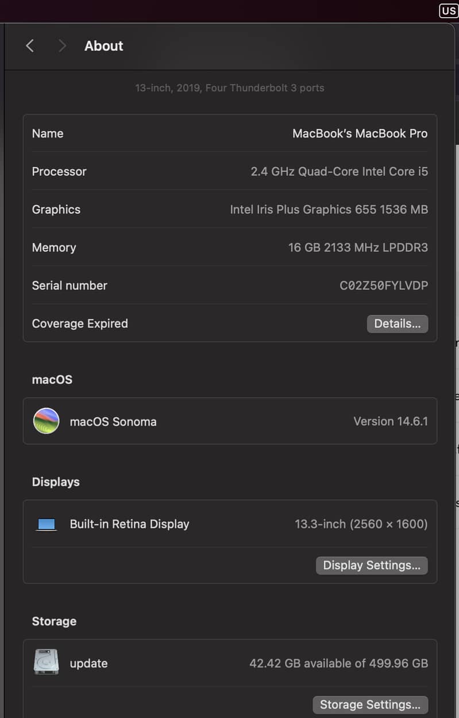Click the Processor row value
459x718 pixels.
[339, 171]
